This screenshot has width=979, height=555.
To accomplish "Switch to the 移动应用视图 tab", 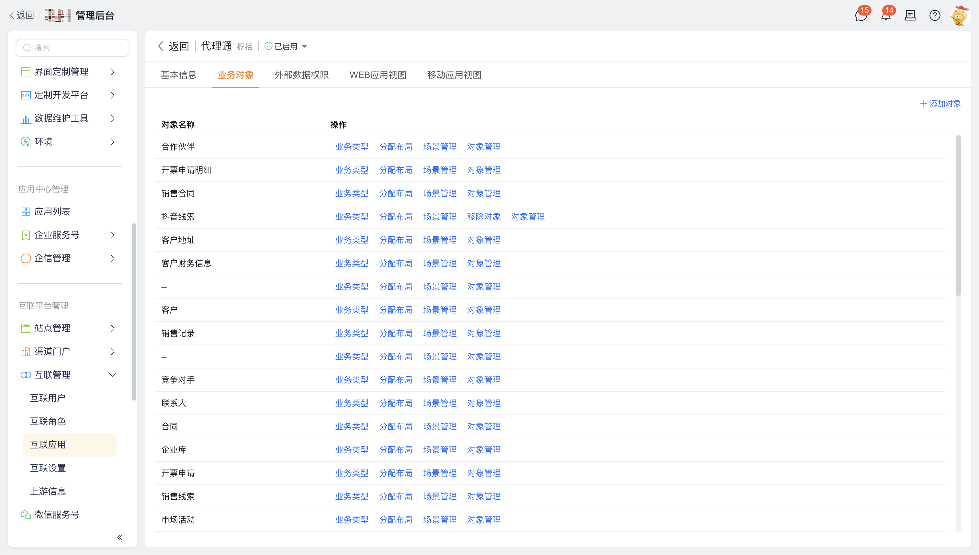I will [x=454, y=75].
